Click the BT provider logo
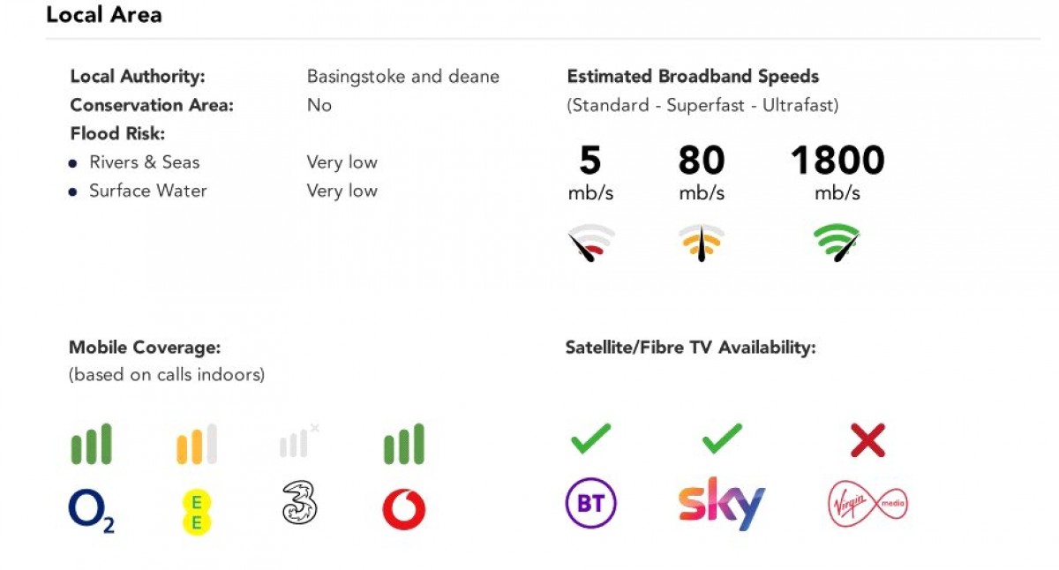1059x570 pixels. 590,504
